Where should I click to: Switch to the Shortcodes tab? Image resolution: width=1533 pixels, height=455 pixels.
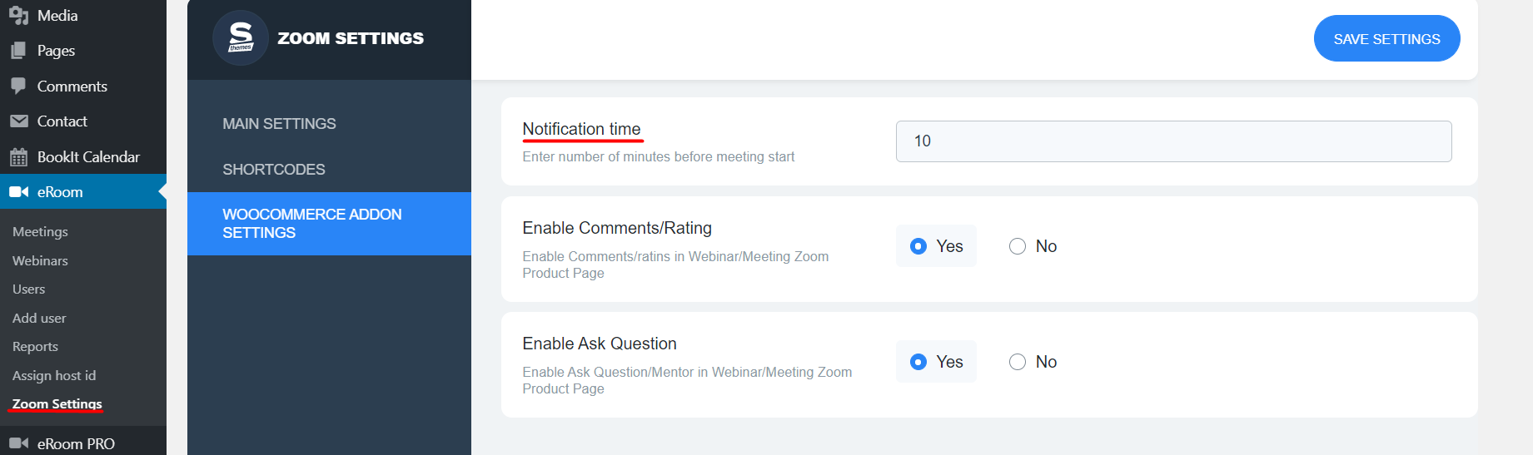coord(273,170)
